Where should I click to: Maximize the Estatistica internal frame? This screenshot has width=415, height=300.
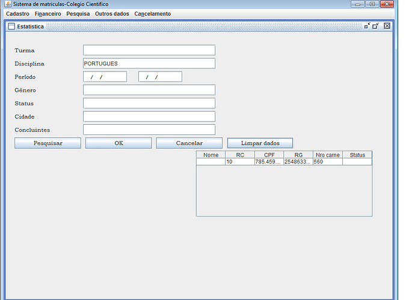tap(375, 26)
